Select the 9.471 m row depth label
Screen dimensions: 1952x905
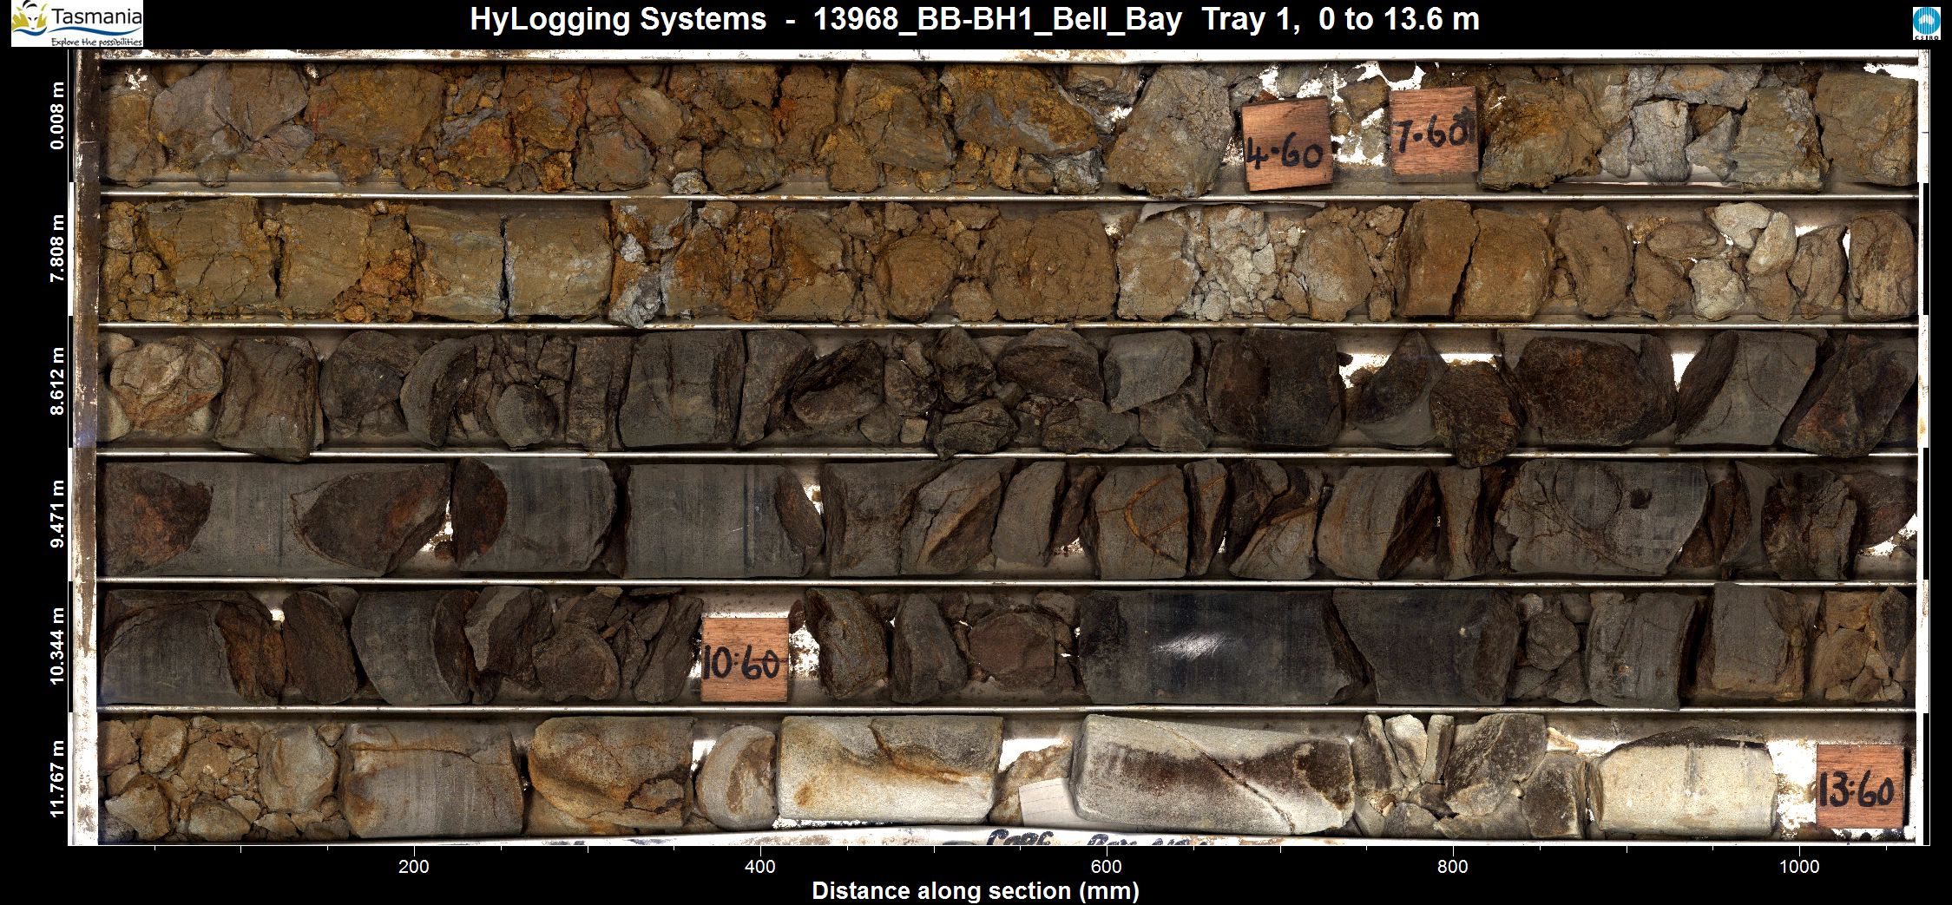point(57,514)
